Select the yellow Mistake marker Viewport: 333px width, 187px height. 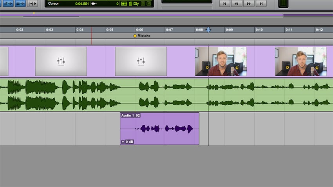pyautogui.click(x=135, y=36)
